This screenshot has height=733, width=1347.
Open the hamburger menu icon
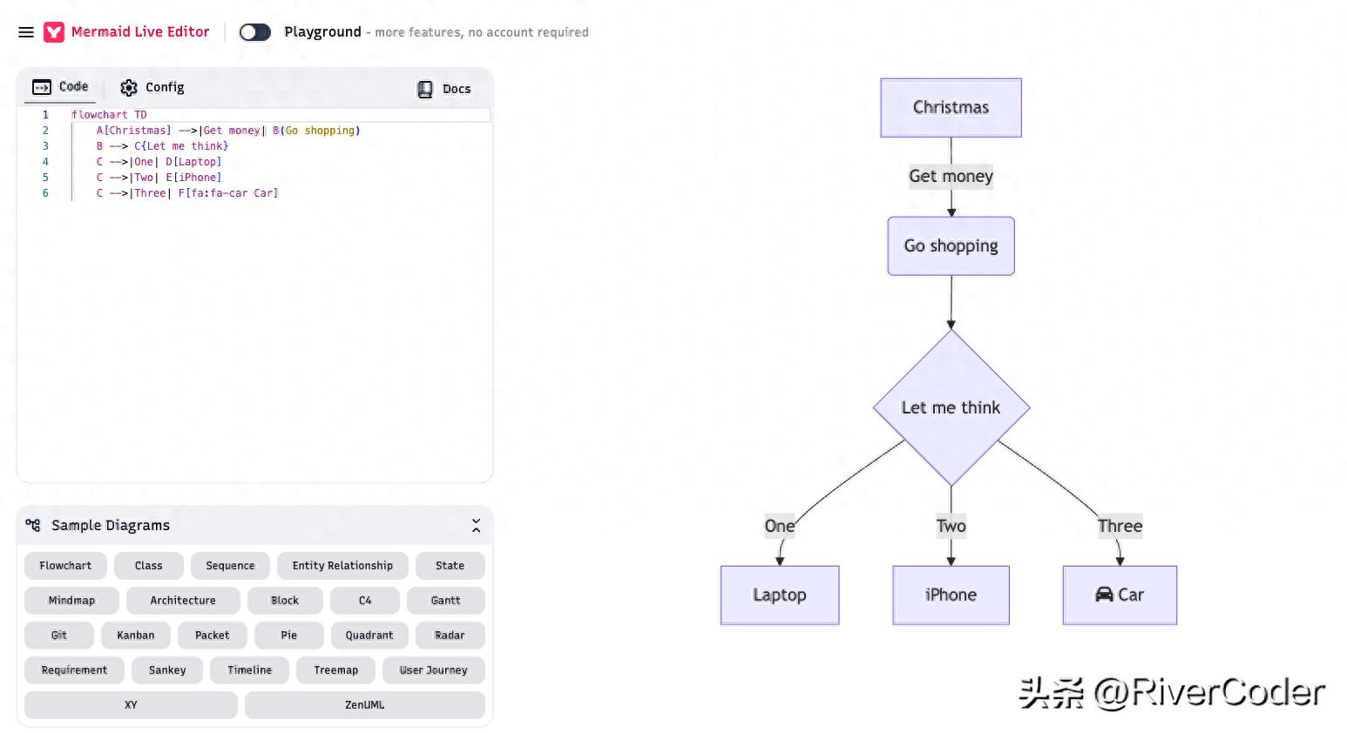[x=26, y=32]
